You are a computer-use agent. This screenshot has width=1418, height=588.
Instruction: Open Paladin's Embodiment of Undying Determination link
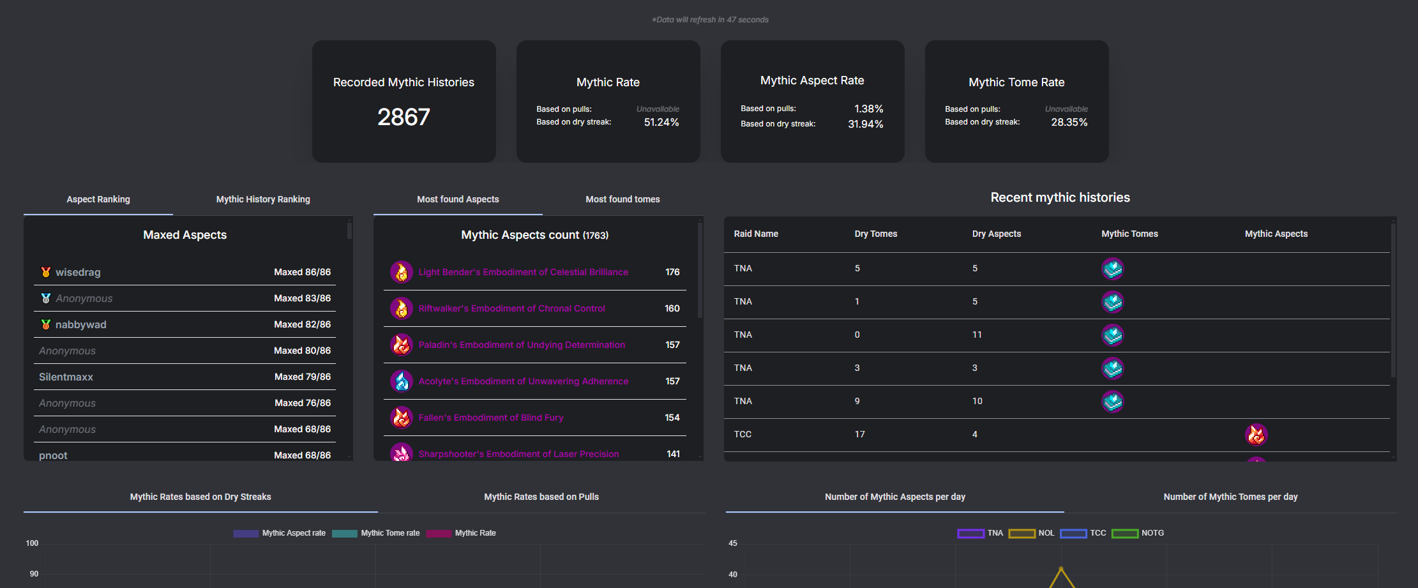[x=522, y=345]
